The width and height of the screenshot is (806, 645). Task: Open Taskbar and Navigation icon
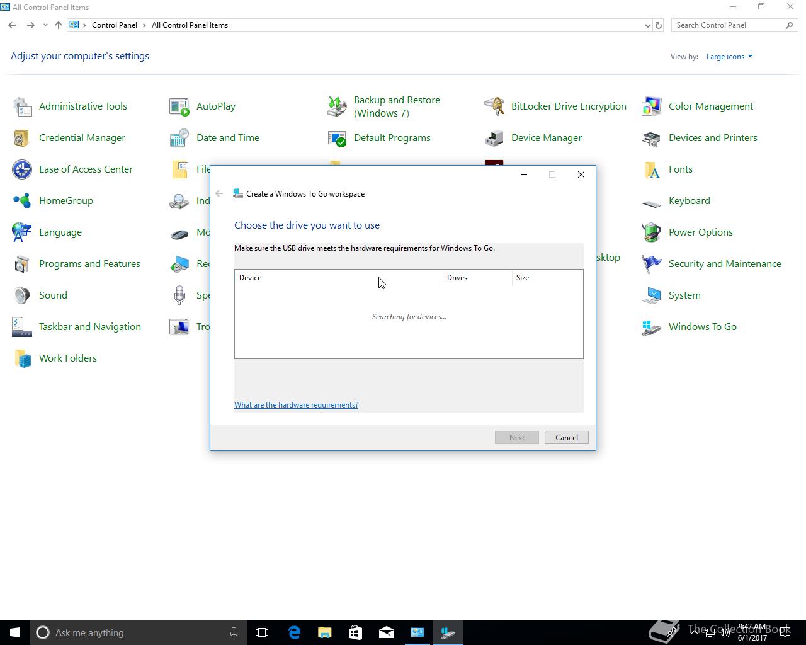[x=22, y=327]
